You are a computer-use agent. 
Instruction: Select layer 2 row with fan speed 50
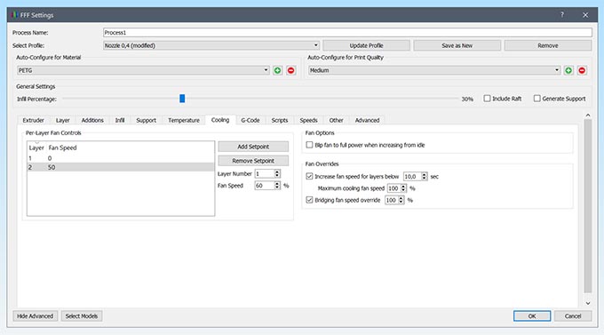121,167
